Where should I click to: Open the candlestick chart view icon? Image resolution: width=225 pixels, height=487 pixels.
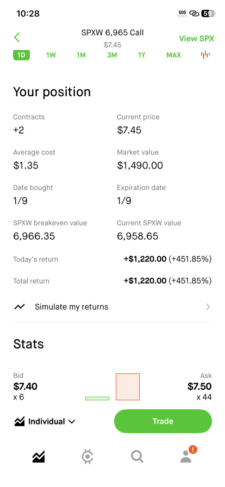pos(205,55)
